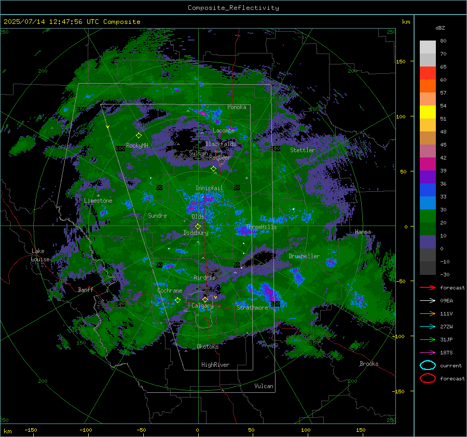467x437 pixels.
Task: Pick the bright orange swatch below 60 dBZ
Action: click(428, 86)
